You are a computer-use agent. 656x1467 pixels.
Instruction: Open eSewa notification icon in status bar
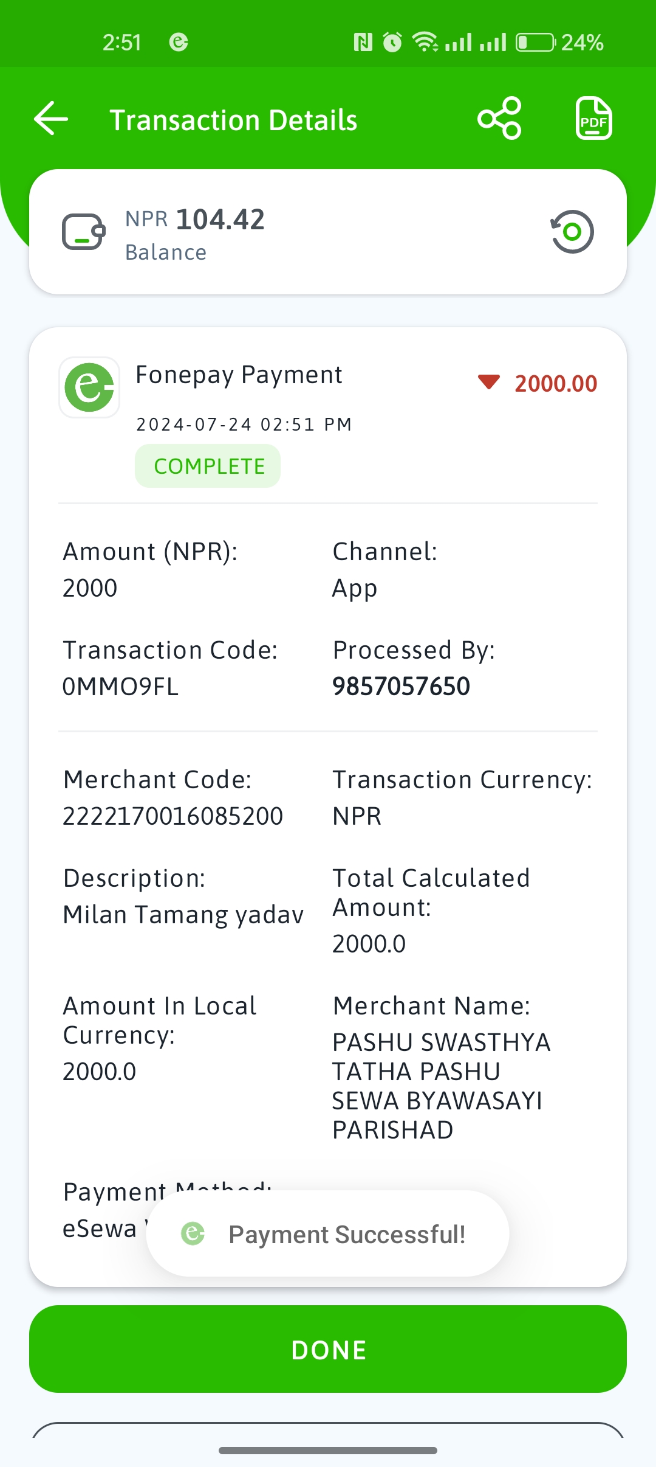179,42
